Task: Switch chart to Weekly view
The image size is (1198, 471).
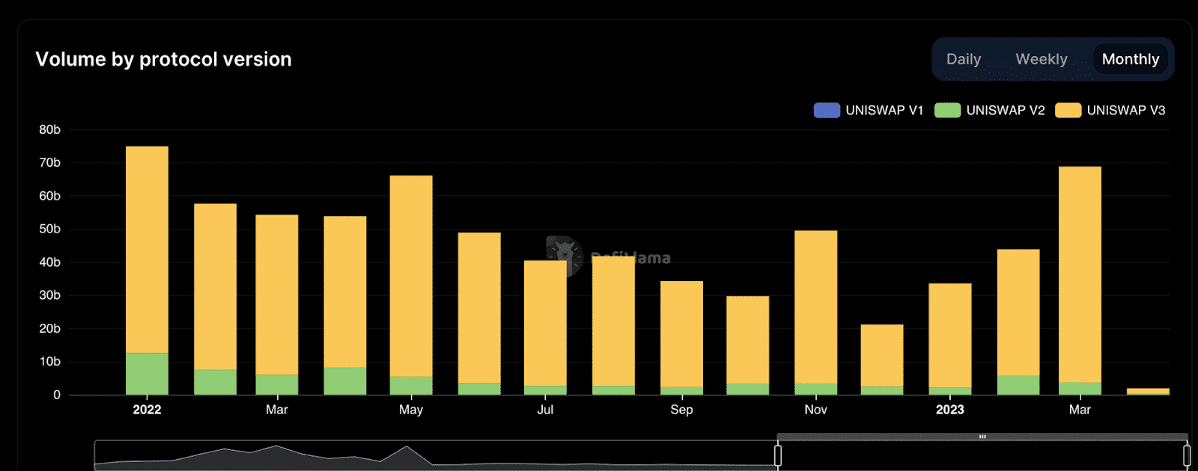Action: coord(1041,59)
